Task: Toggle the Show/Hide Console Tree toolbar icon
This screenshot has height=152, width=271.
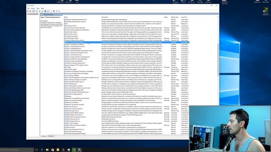Action: point(33,11)
